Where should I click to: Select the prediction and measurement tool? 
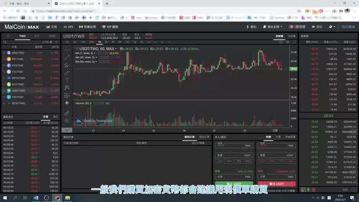pos(67,95)
